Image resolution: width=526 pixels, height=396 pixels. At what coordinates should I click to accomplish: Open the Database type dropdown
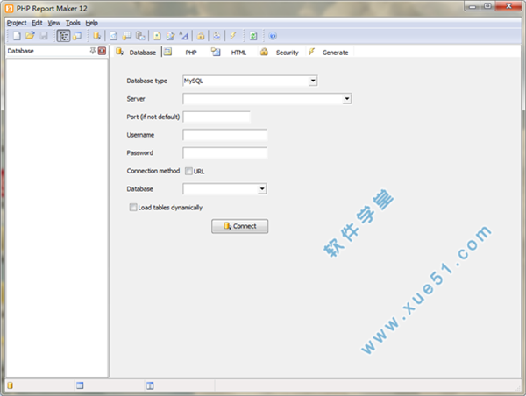tap(313, 81)
